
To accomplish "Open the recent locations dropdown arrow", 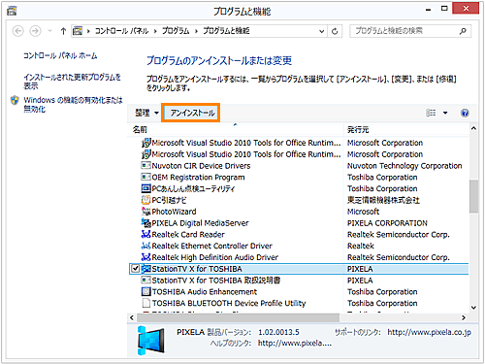I will pyautogui.click(x=49, y=31).
